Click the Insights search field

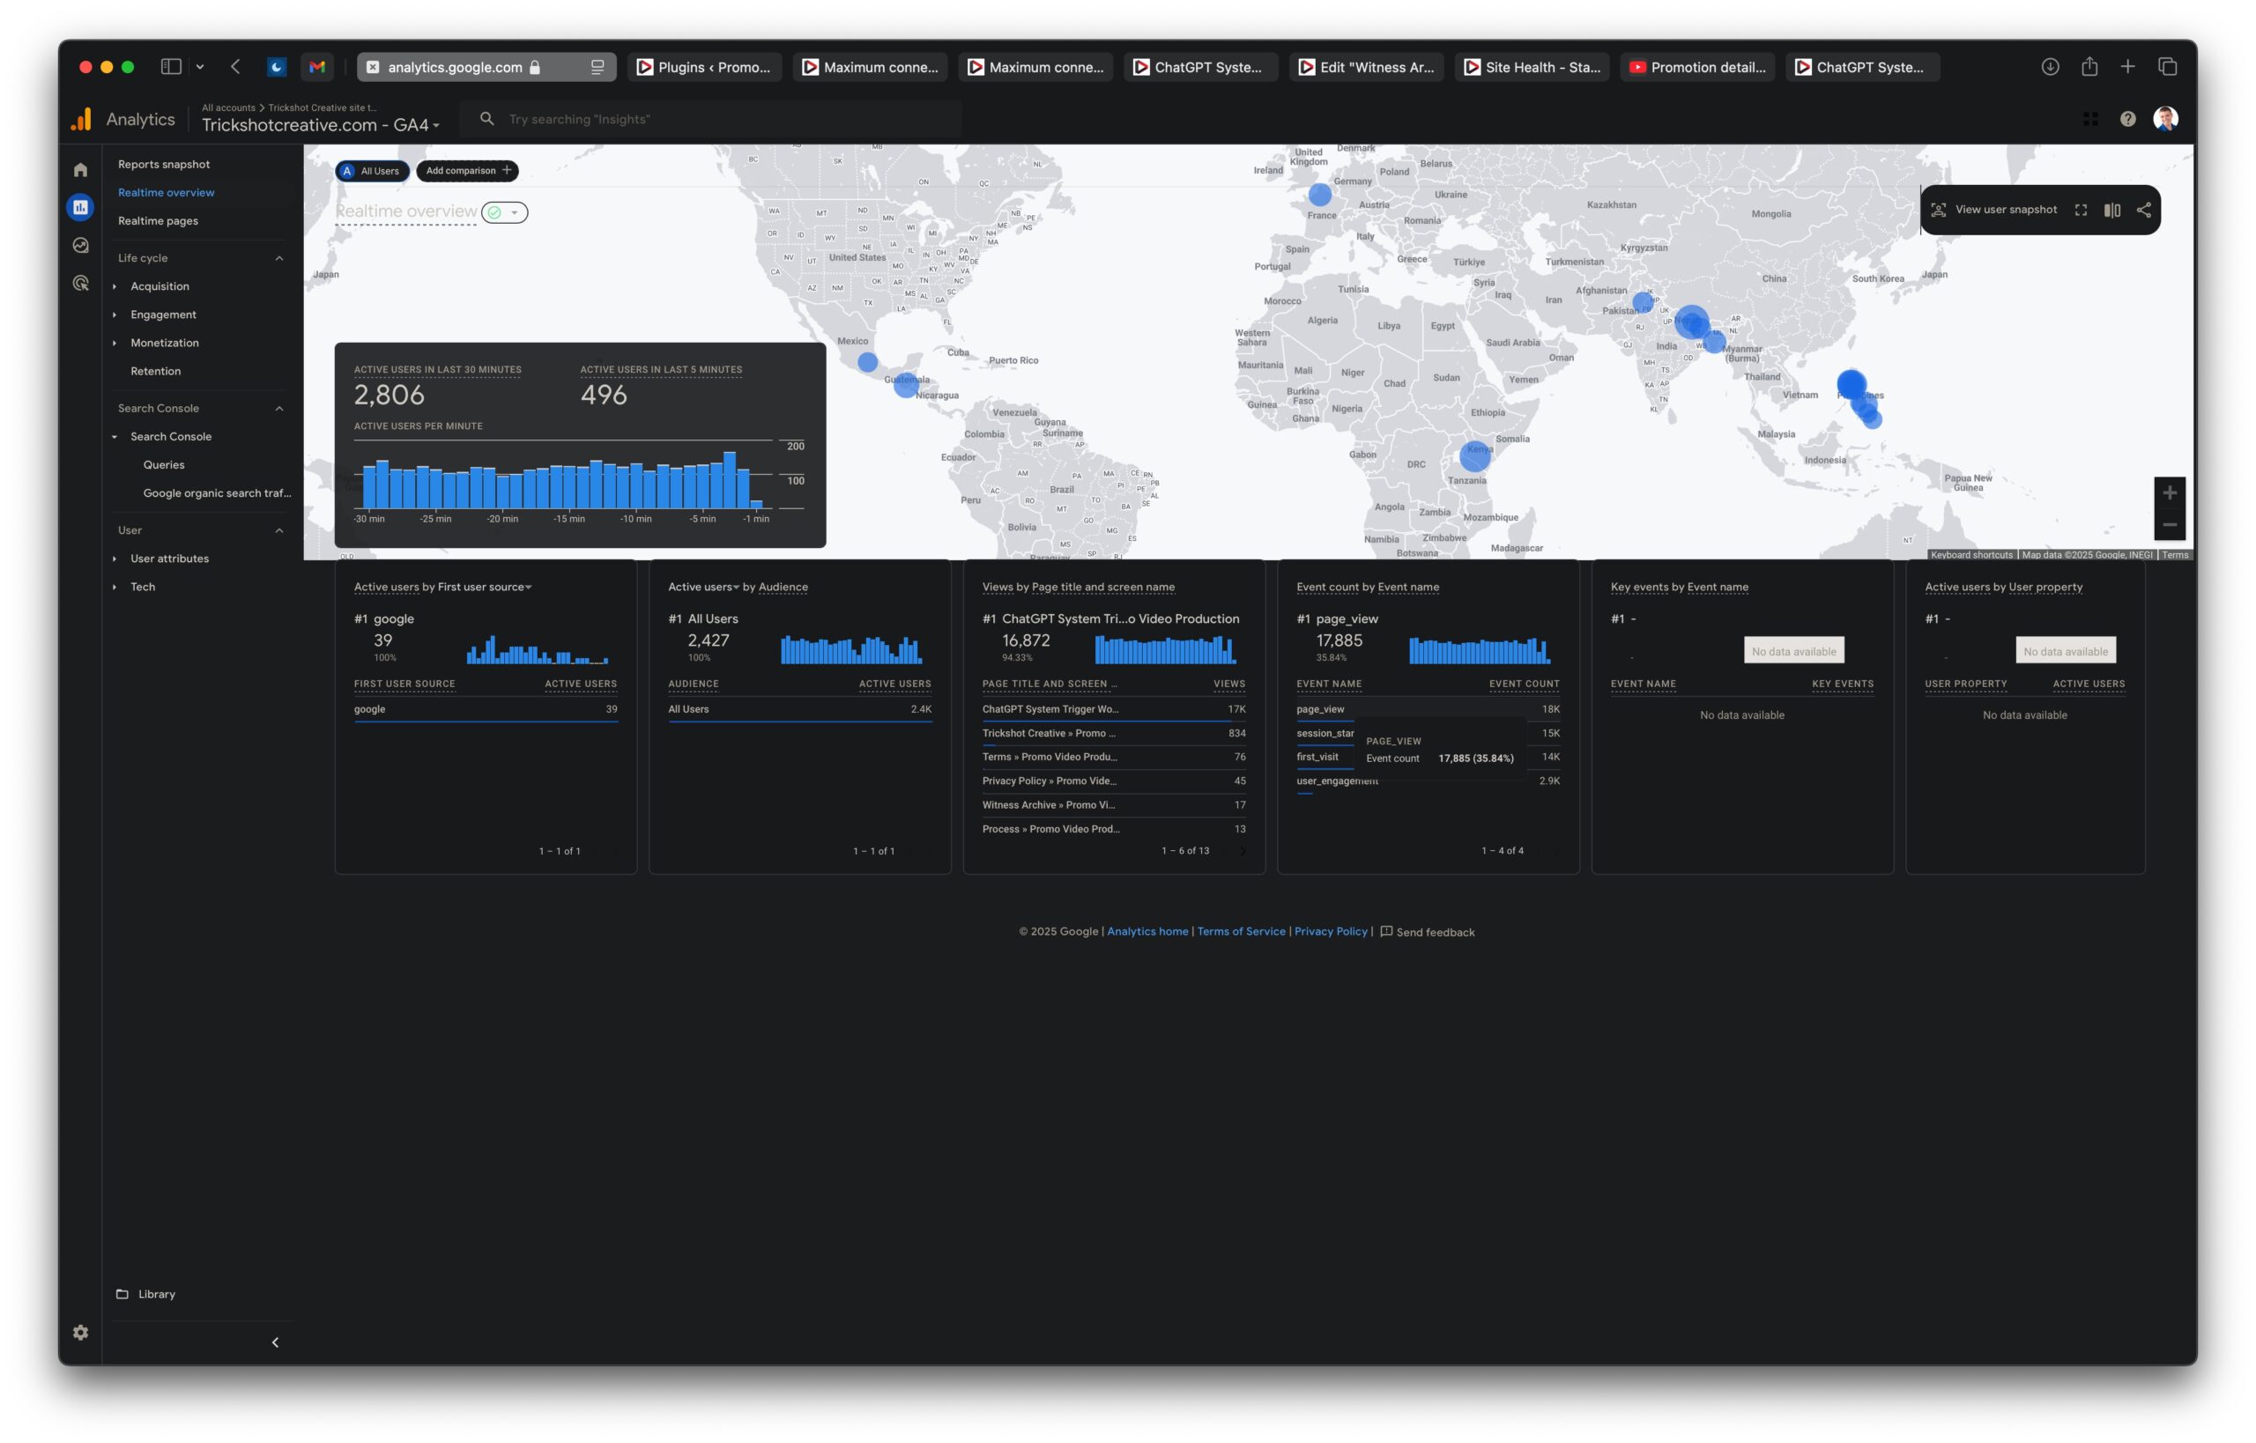712,119
